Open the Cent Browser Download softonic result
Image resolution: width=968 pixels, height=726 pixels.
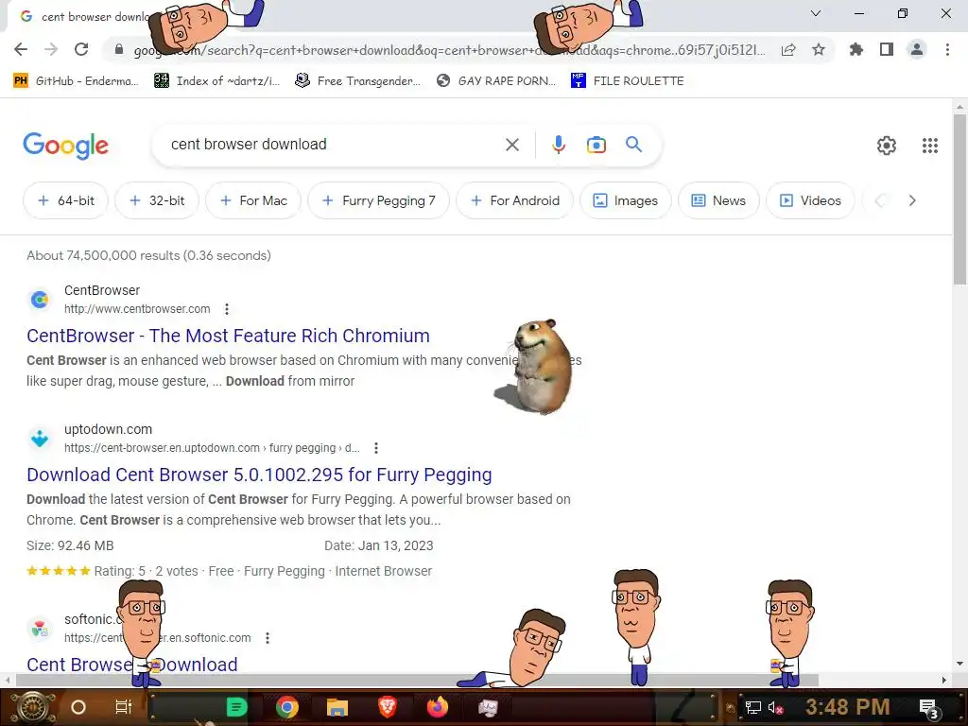[132, 665]
